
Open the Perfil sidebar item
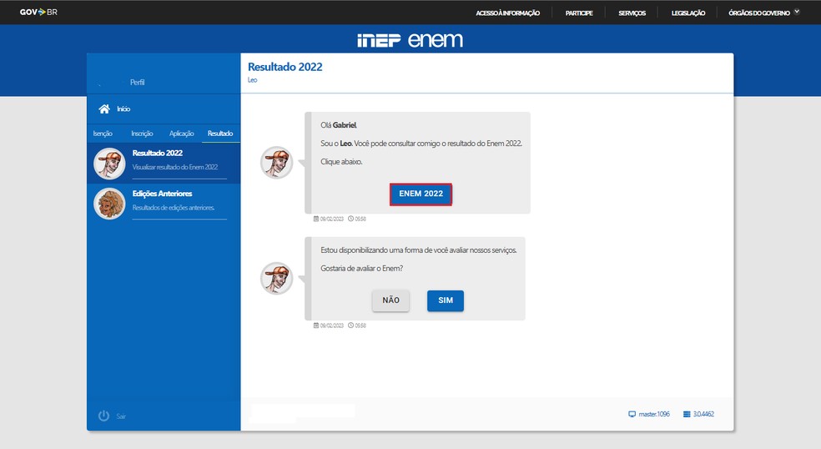pyautogui.click(x=138, y=83)
